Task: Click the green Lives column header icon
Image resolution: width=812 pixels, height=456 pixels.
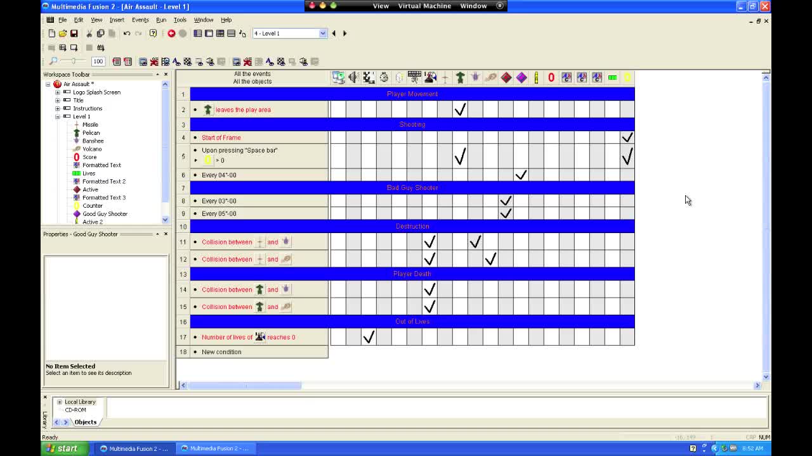Action: (x=612, y=77)
